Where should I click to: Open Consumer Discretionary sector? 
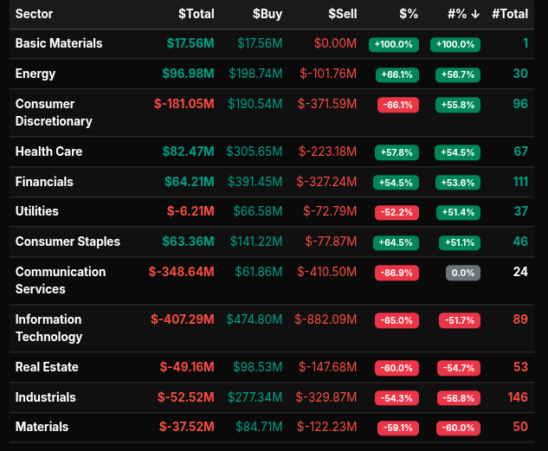[x=54, y=113]
